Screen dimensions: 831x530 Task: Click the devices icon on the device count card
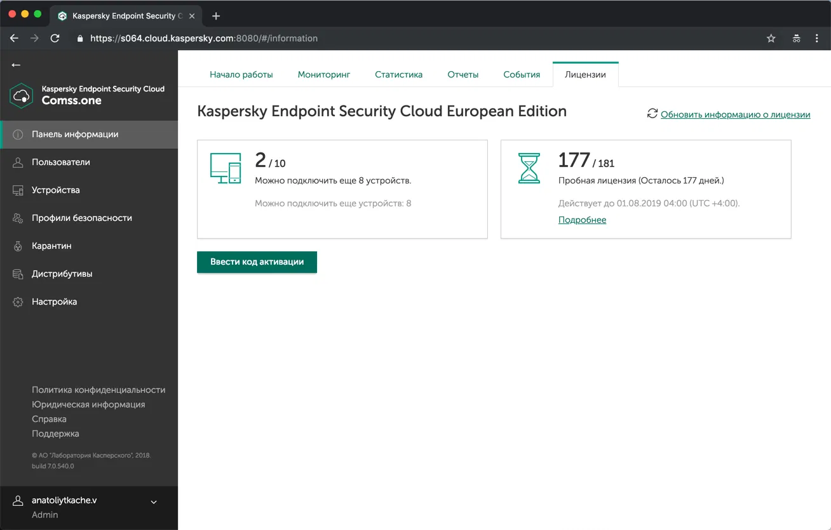(x=226, y=168)
